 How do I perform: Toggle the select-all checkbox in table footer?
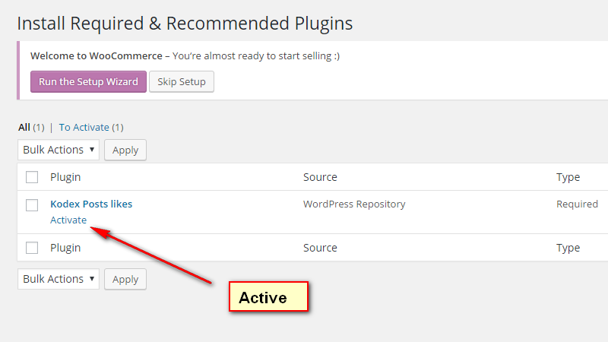32,248
